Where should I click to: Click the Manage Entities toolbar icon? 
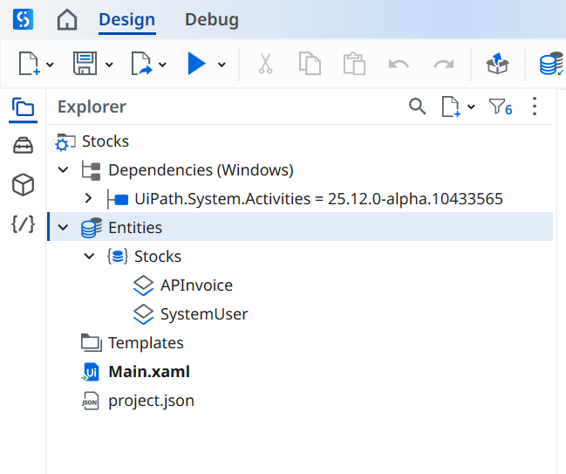click(x=551, y=64)
